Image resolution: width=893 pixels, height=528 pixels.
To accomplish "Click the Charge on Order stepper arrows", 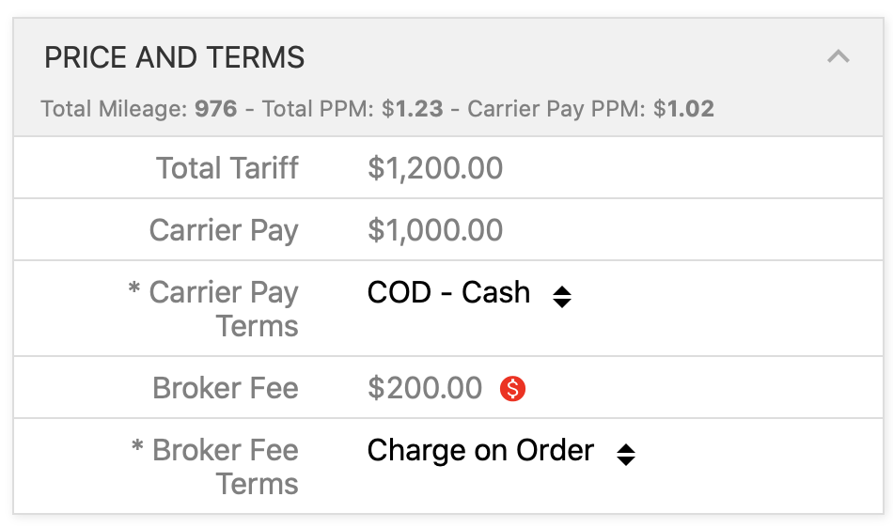I will point(626,455).
